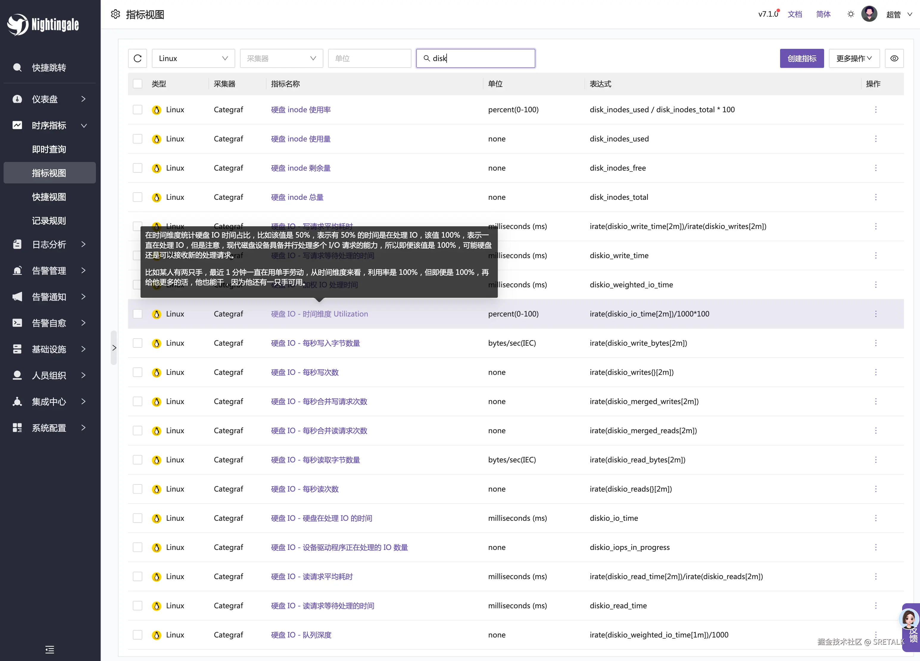Click the user avatar in top bar
The width and height of the screenshot is (920, 661).
869,14
